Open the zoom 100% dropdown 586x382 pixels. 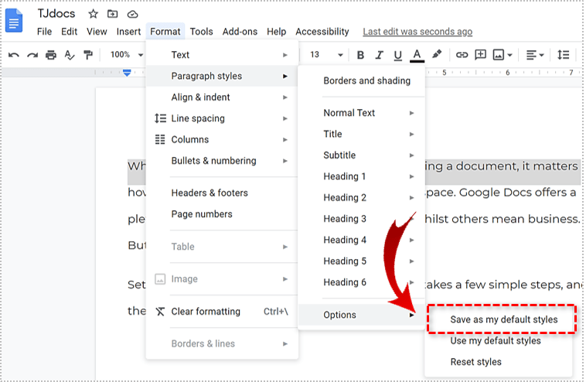click(x=126, y=55)
